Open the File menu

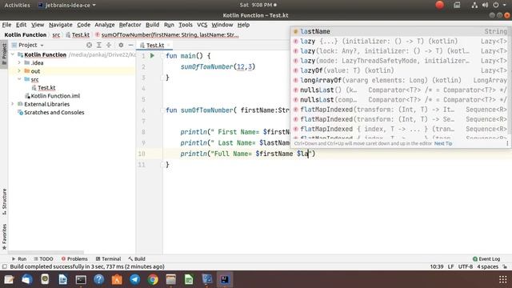pyautogui.click(x=6, y=25)
